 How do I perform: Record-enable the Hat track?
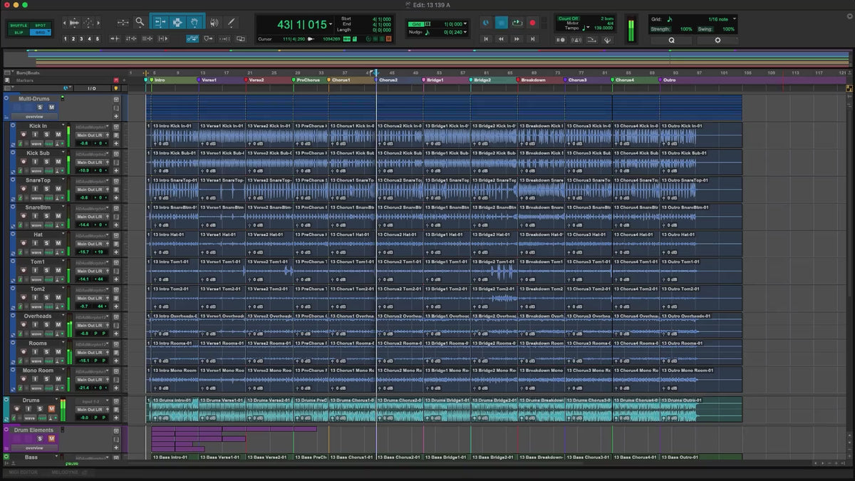coord(24,243)
